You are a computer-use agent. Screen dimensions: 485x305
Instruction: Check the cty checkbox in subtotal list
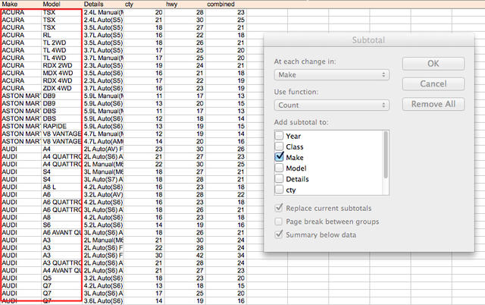coord(279,190)
